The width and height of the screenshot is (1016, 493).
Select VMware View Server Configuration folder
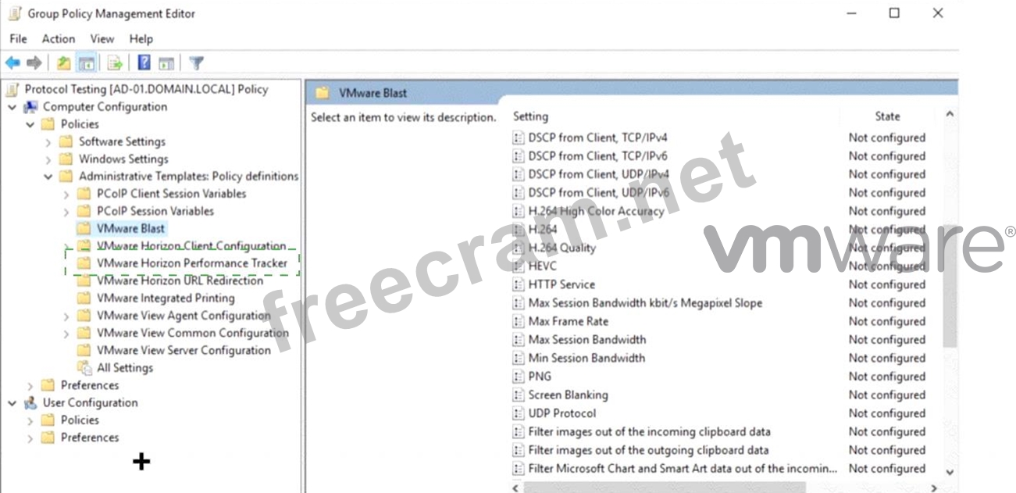[184, 350]
